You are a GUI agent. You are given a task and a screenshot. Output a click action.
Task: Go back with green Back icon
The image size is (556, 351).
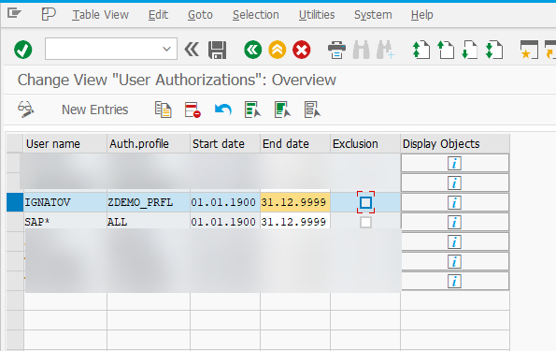pos(253,50)
